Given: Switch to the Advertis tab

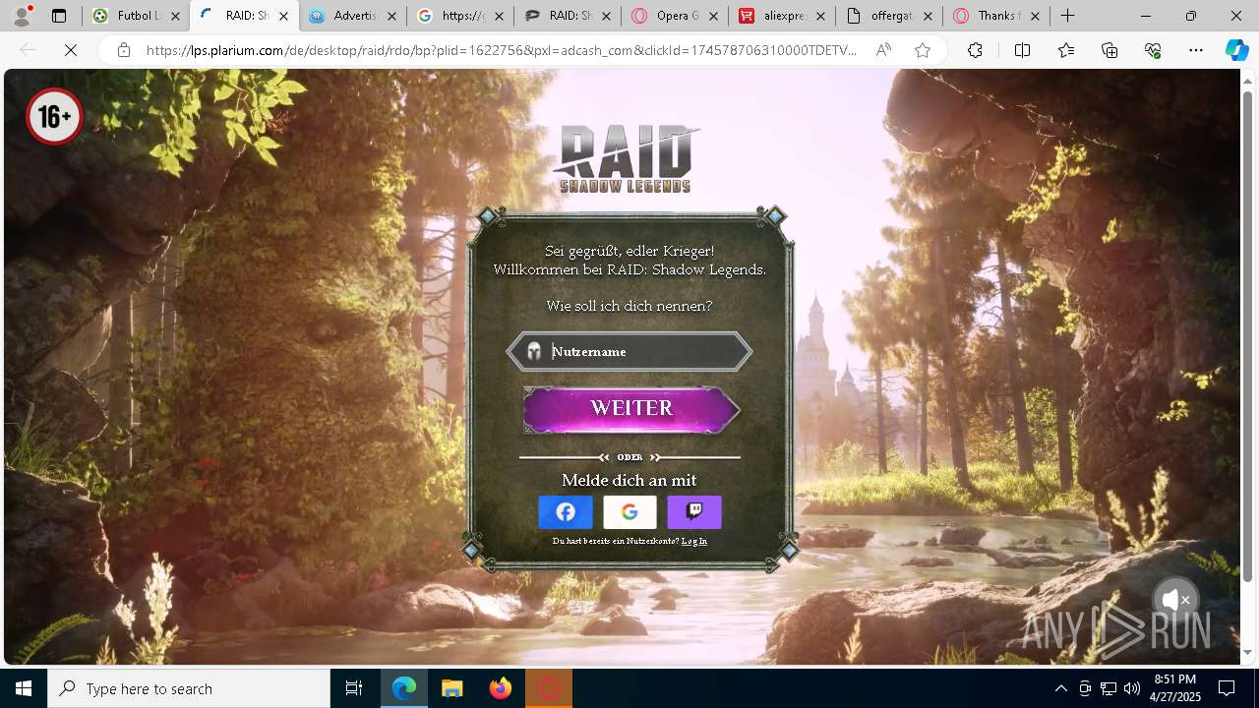Looking at the screenshot, I should click(352, 16).
